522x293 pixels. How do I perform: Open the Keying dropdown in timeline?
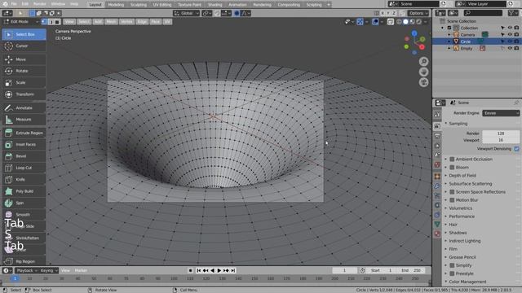point(49,270)
